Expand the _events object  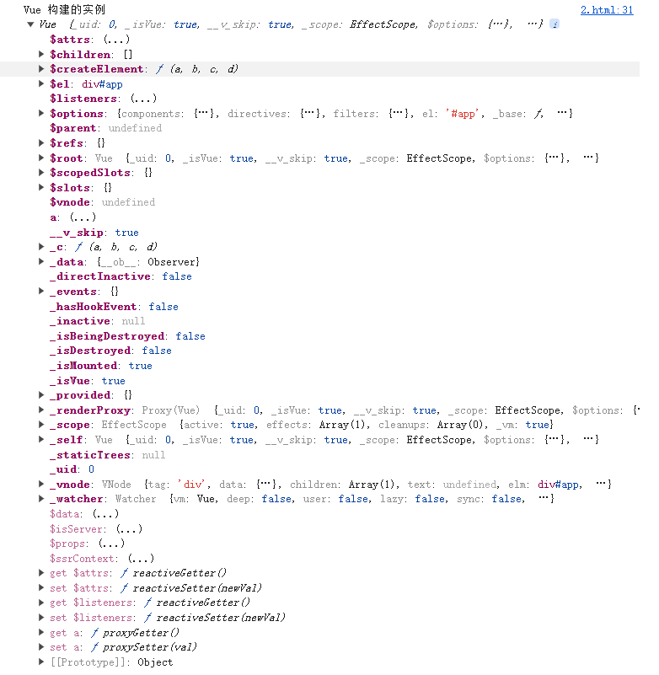[41, 291]
